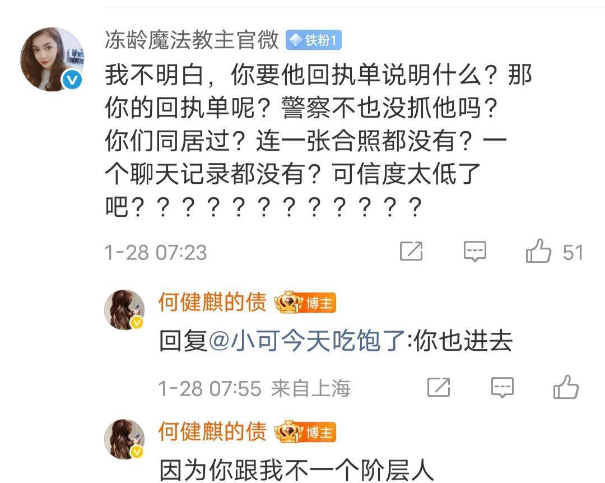Tap the 51 like count
Screen dimensions: 605x483
click(573, 253)
